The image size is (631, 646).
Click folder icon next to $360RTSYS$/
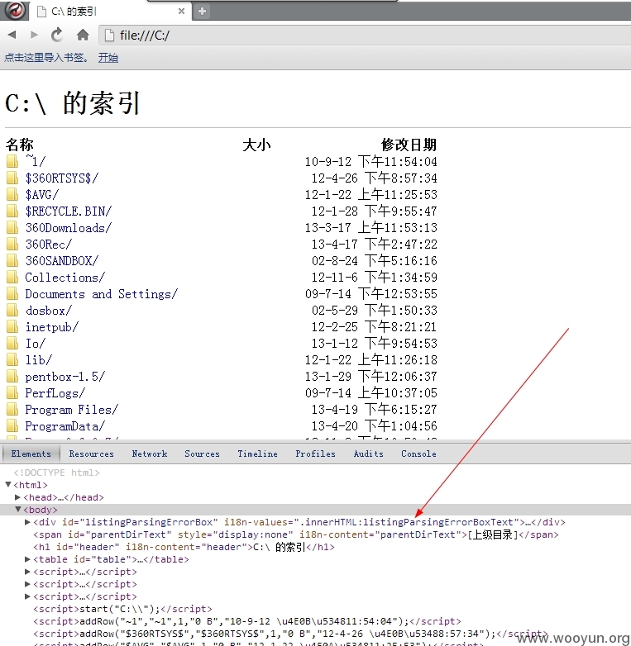[12, 178]
